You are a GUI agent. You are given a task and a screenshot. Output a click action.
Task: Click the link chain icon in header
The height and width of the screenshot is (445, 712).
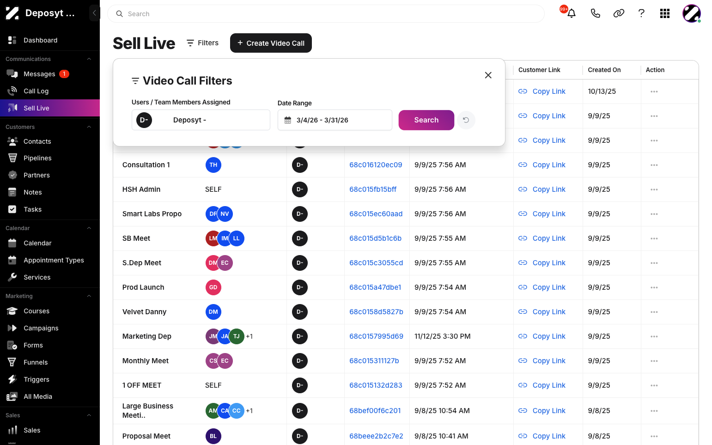619,13
